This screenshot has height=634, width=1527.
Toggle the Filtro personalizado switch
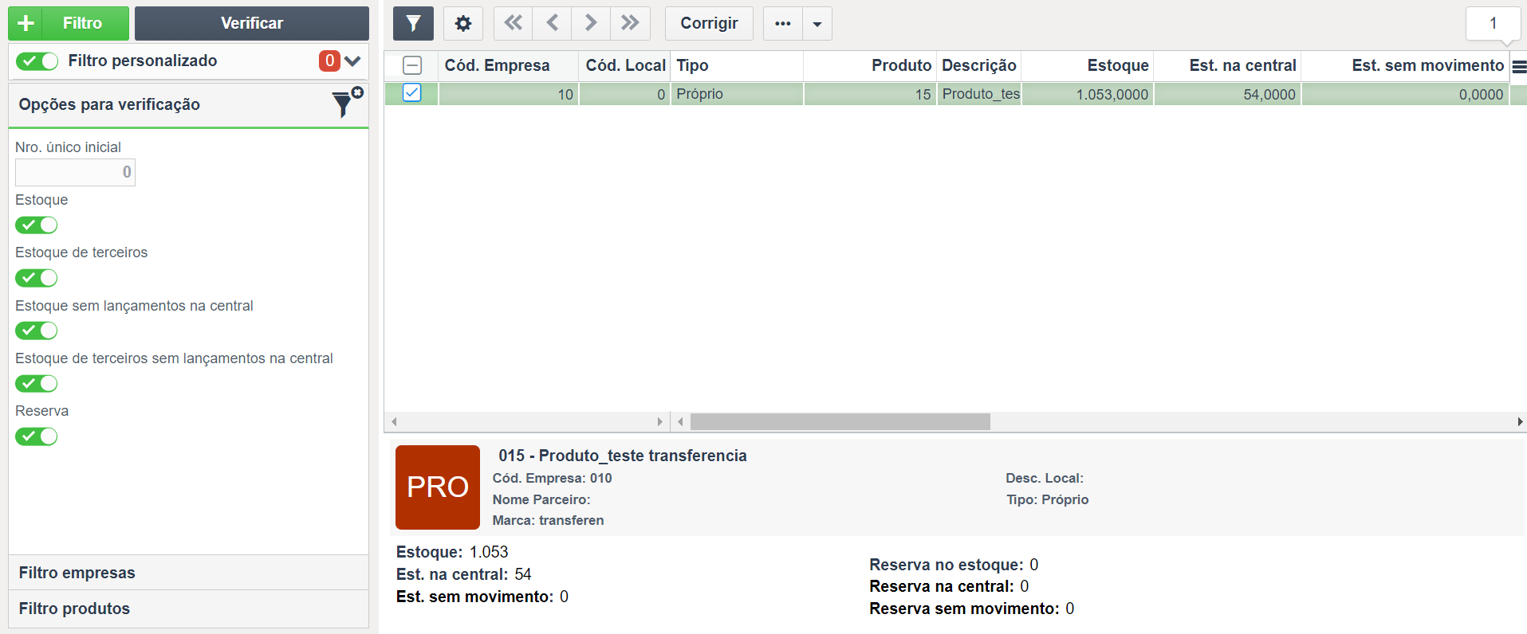coord(37,61)
